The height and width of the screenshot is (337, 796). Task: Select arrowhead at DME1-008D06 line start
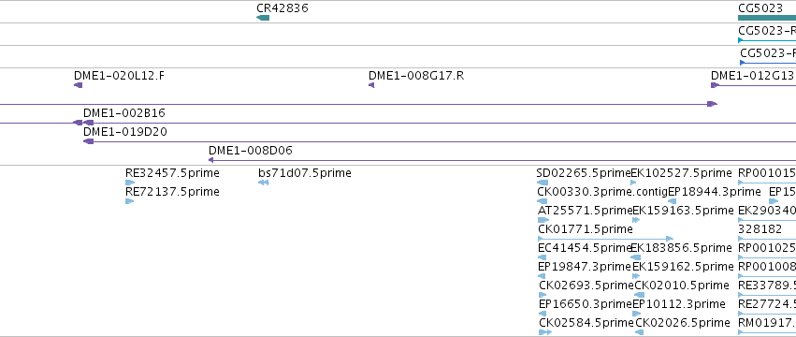point(210,160)
